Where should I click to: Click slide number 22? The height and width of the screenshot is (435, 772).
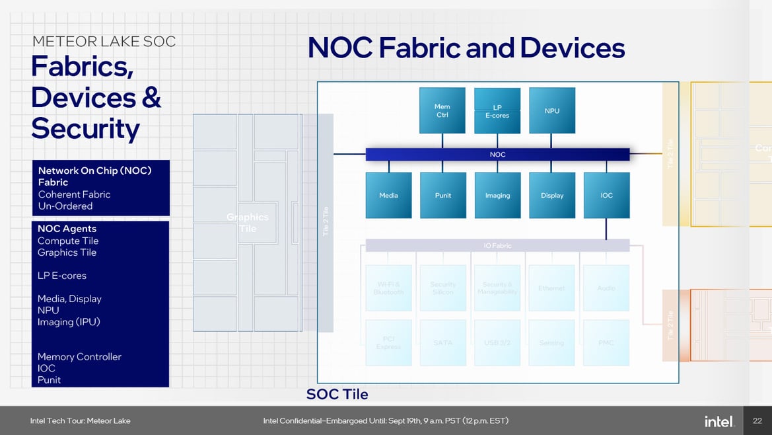tap(757, 420)
